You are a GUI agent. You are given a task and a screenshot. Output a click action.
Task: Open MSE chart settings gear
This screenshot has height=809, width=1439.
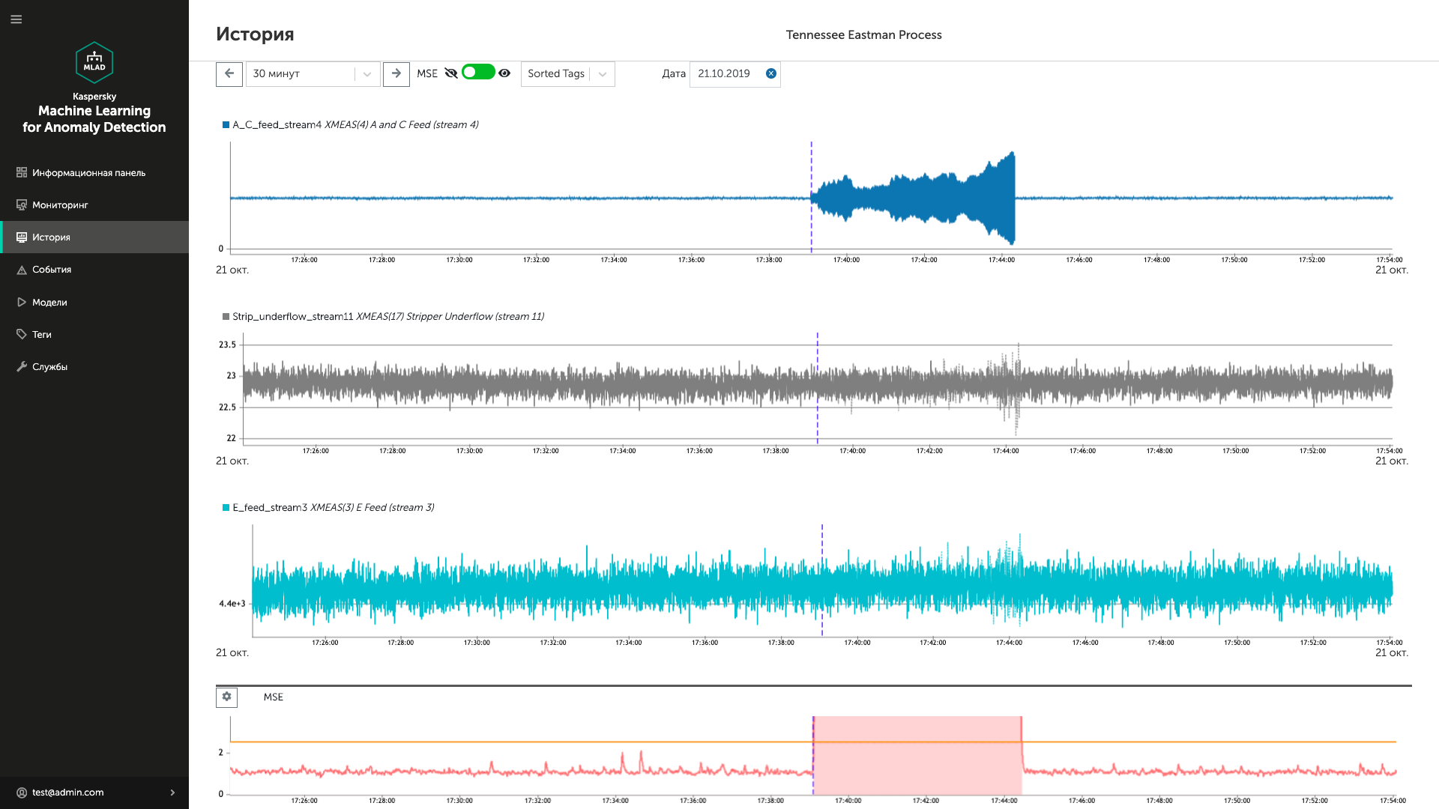(x=226, y=697)
